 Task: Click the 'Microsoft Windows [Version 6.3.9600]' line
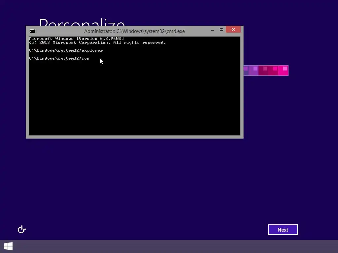(x=77, y=39)
